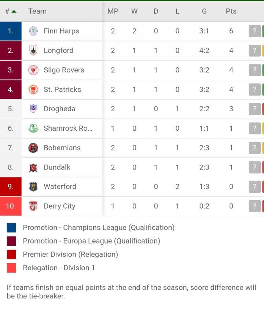264x309 pixels.
Task: Click the Dundalk club crest
Action: [33, 167]
